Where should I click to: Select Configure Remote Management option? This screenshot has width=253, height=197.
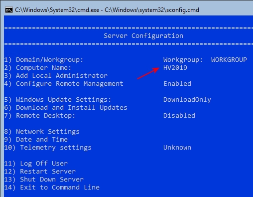pos(64,84)
